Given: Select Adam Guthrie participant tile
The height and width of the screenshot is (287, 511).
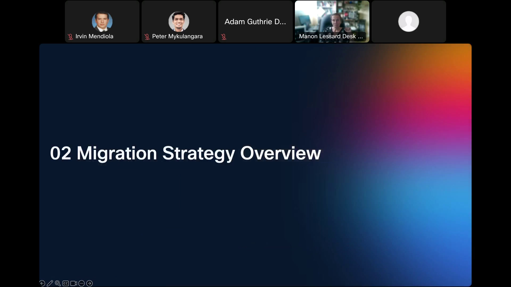Looking at the screenshot, I should pyautogui.click(x=256, y=22).
